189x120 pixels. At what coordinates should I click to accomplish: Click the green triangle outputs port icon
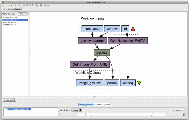[139, 83]
